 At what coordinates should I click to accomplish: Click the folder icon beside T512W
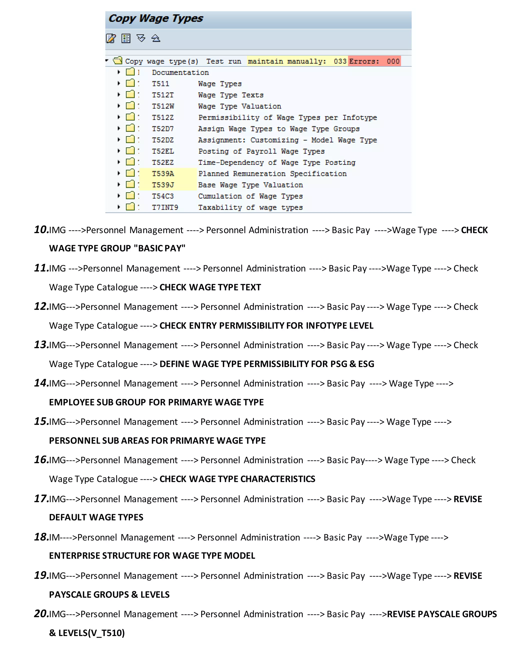[130, 106]
